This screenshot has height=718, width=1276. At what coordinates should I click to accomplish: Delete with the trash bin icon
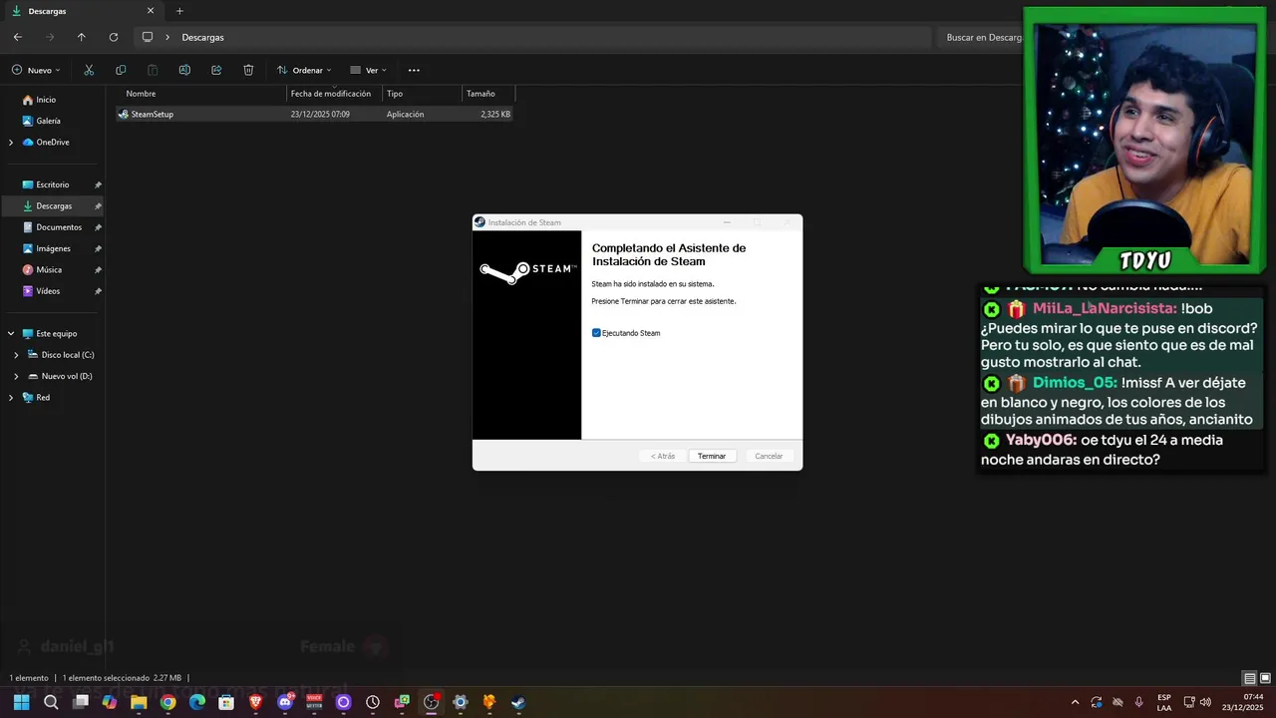coord(248,70)
